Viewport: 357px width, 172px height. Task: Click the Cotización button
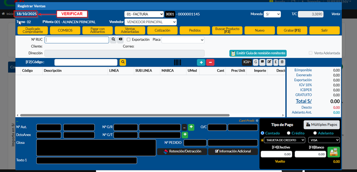162,31
